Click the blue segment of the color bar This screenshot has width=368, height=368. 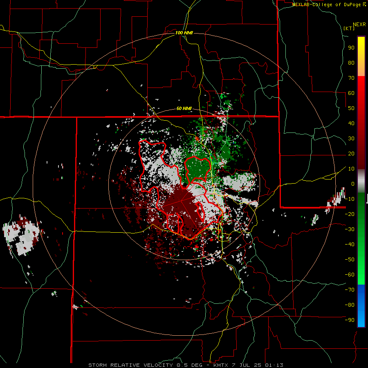[x=361, y=306]
